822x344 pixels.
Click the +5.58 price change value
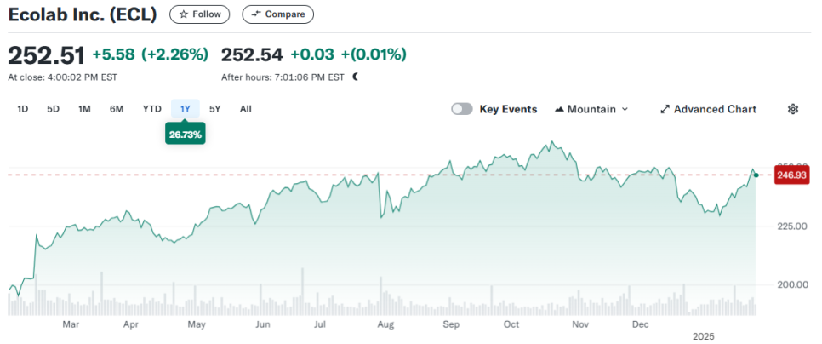pos(114,54)
